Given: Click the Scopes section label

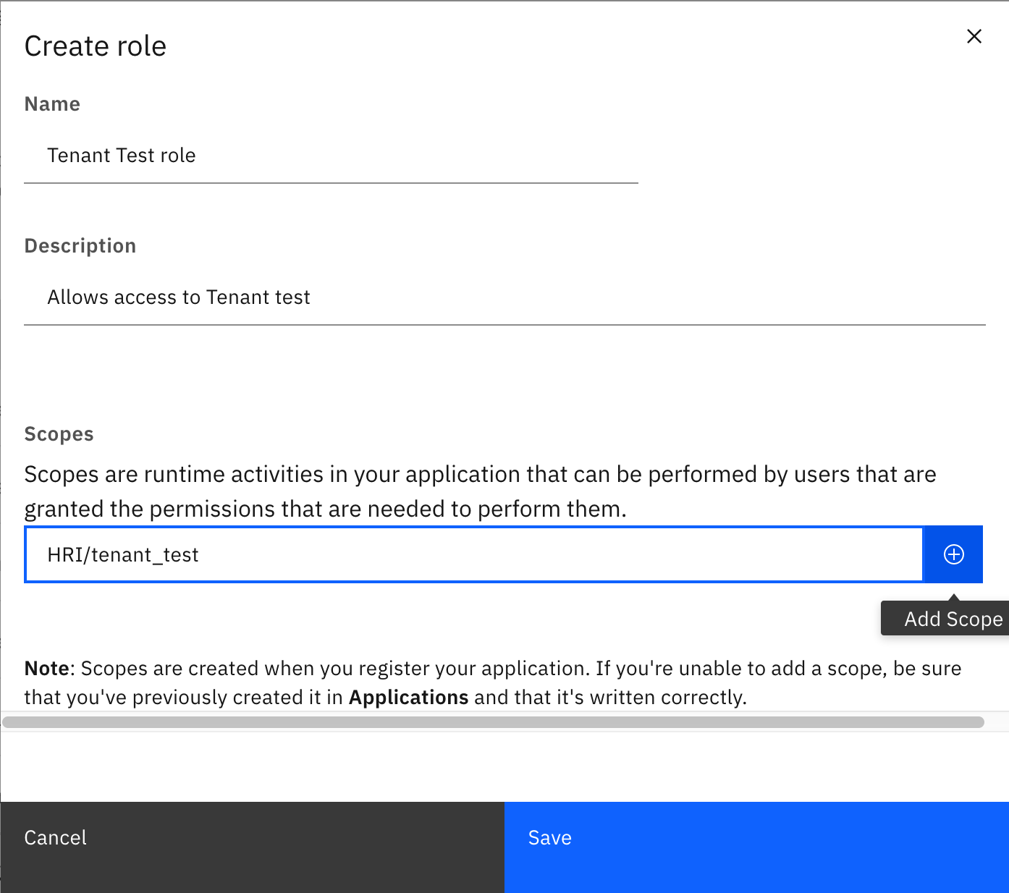Looking at the screenshot, I should [59, 434].
